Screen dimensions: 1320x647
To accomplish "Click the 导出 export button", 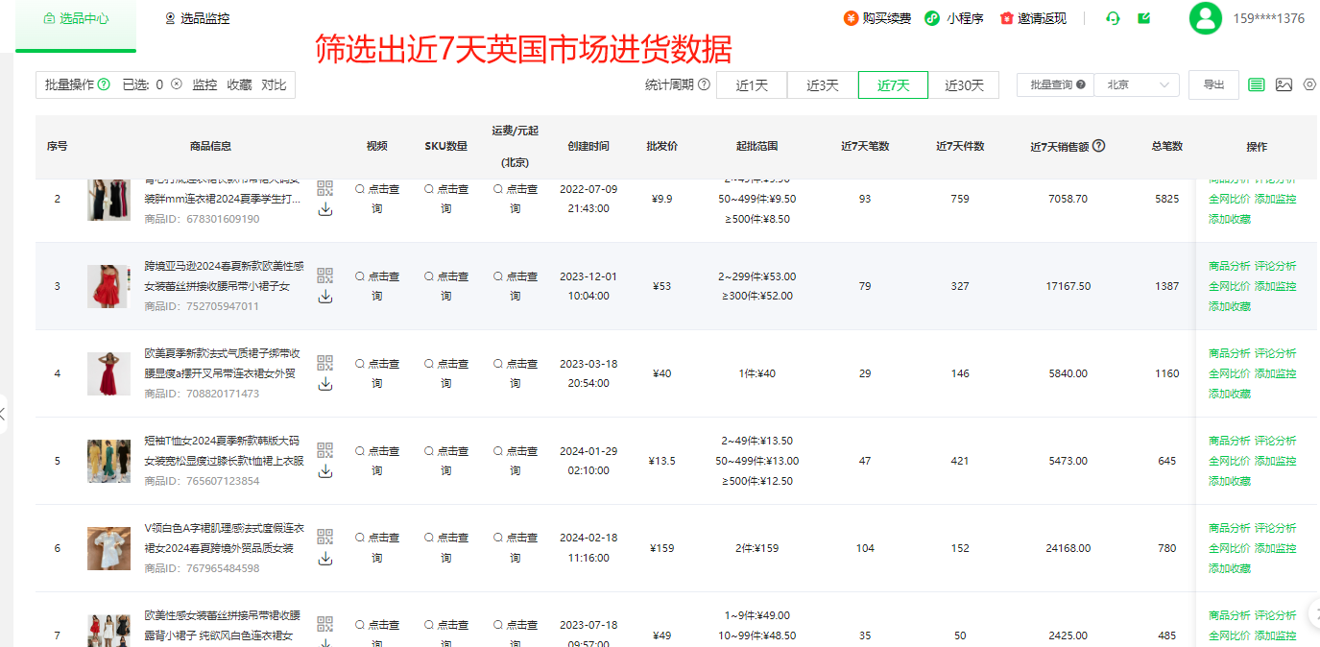I will [1213, 84].
